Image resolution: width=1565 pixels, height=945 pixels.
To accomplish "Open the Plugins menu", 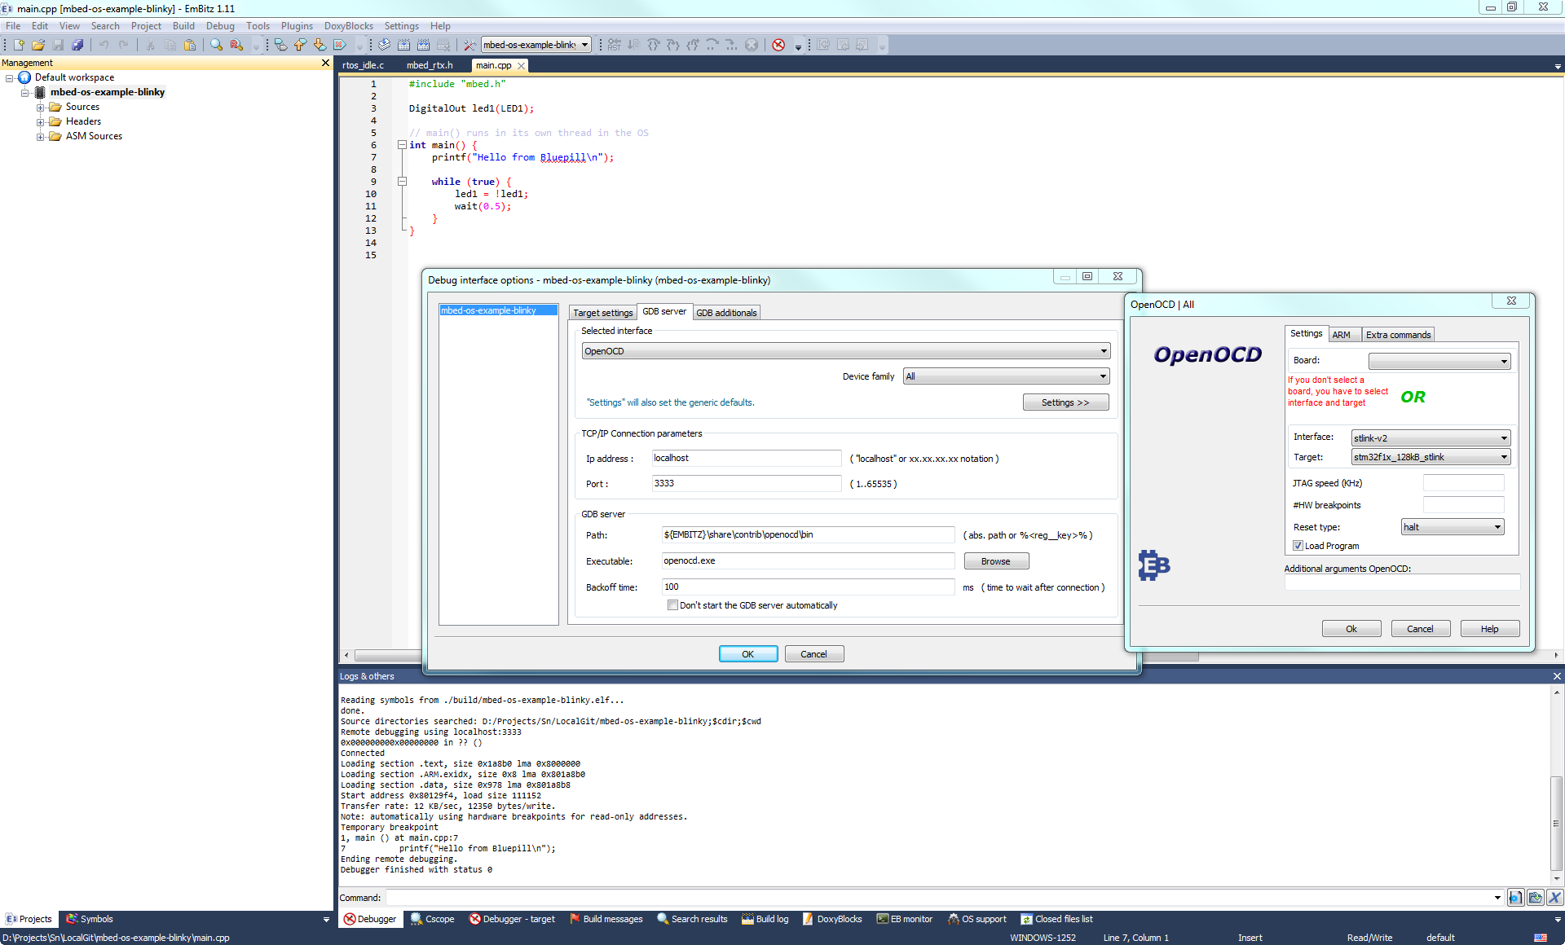I will click(x=297, y=26).
